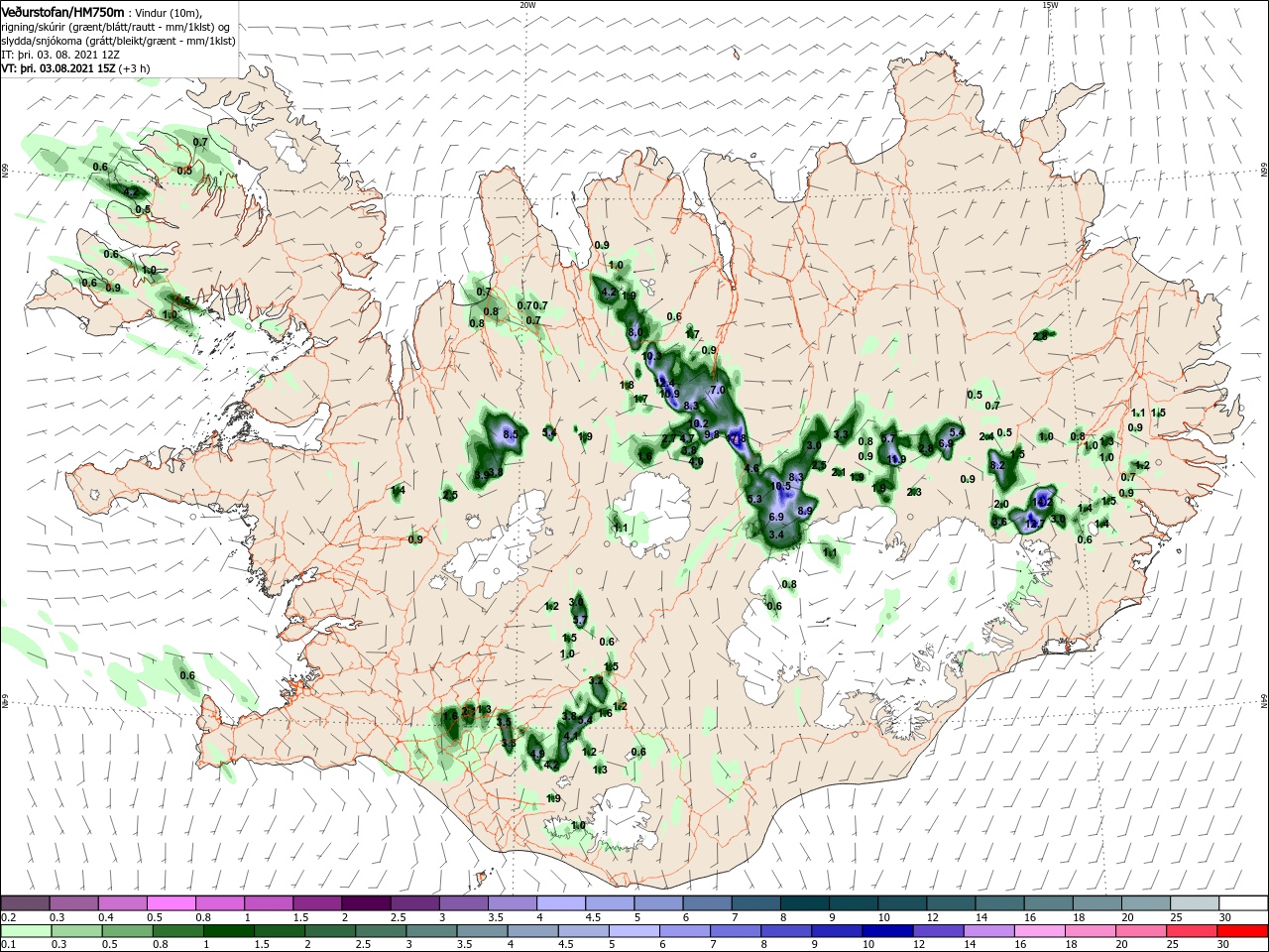Image resolution: width=1269 pixels, height=952 pixels.
Task: Click the 5.4 precipitation value in the east
Action: (x=956, y=432)
